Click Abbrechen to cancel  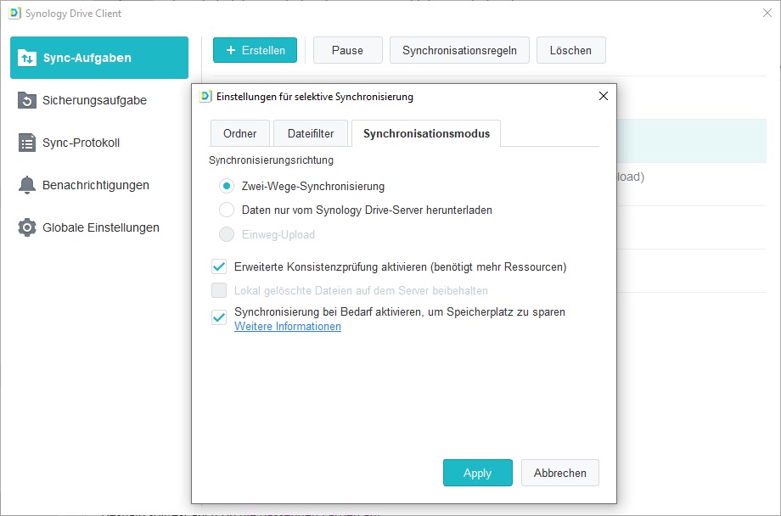[x=559, y=473]
